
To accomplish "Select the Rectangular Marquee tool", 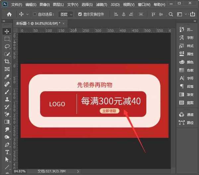I will click(x=7, y=39).
